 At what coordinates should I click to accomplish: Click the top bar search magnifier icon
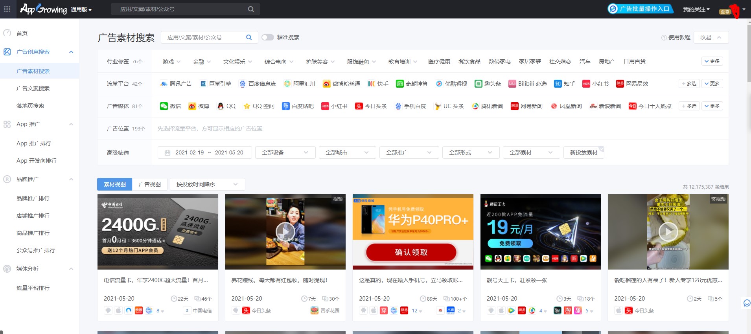[x=251, y=9]
